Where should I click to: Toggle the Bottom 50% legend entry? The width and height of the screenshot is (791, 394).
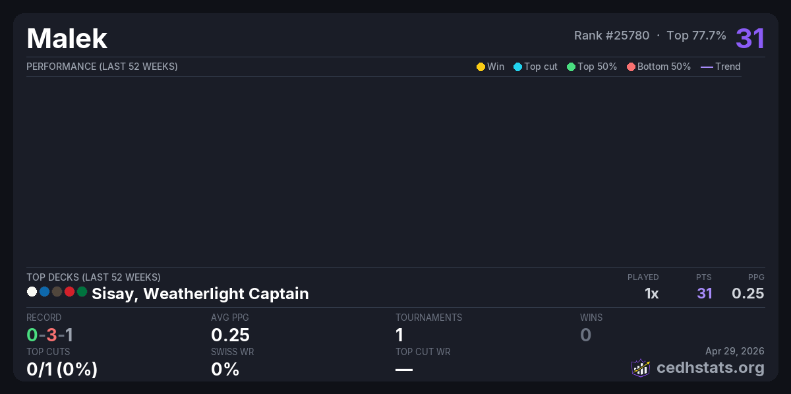659,67
